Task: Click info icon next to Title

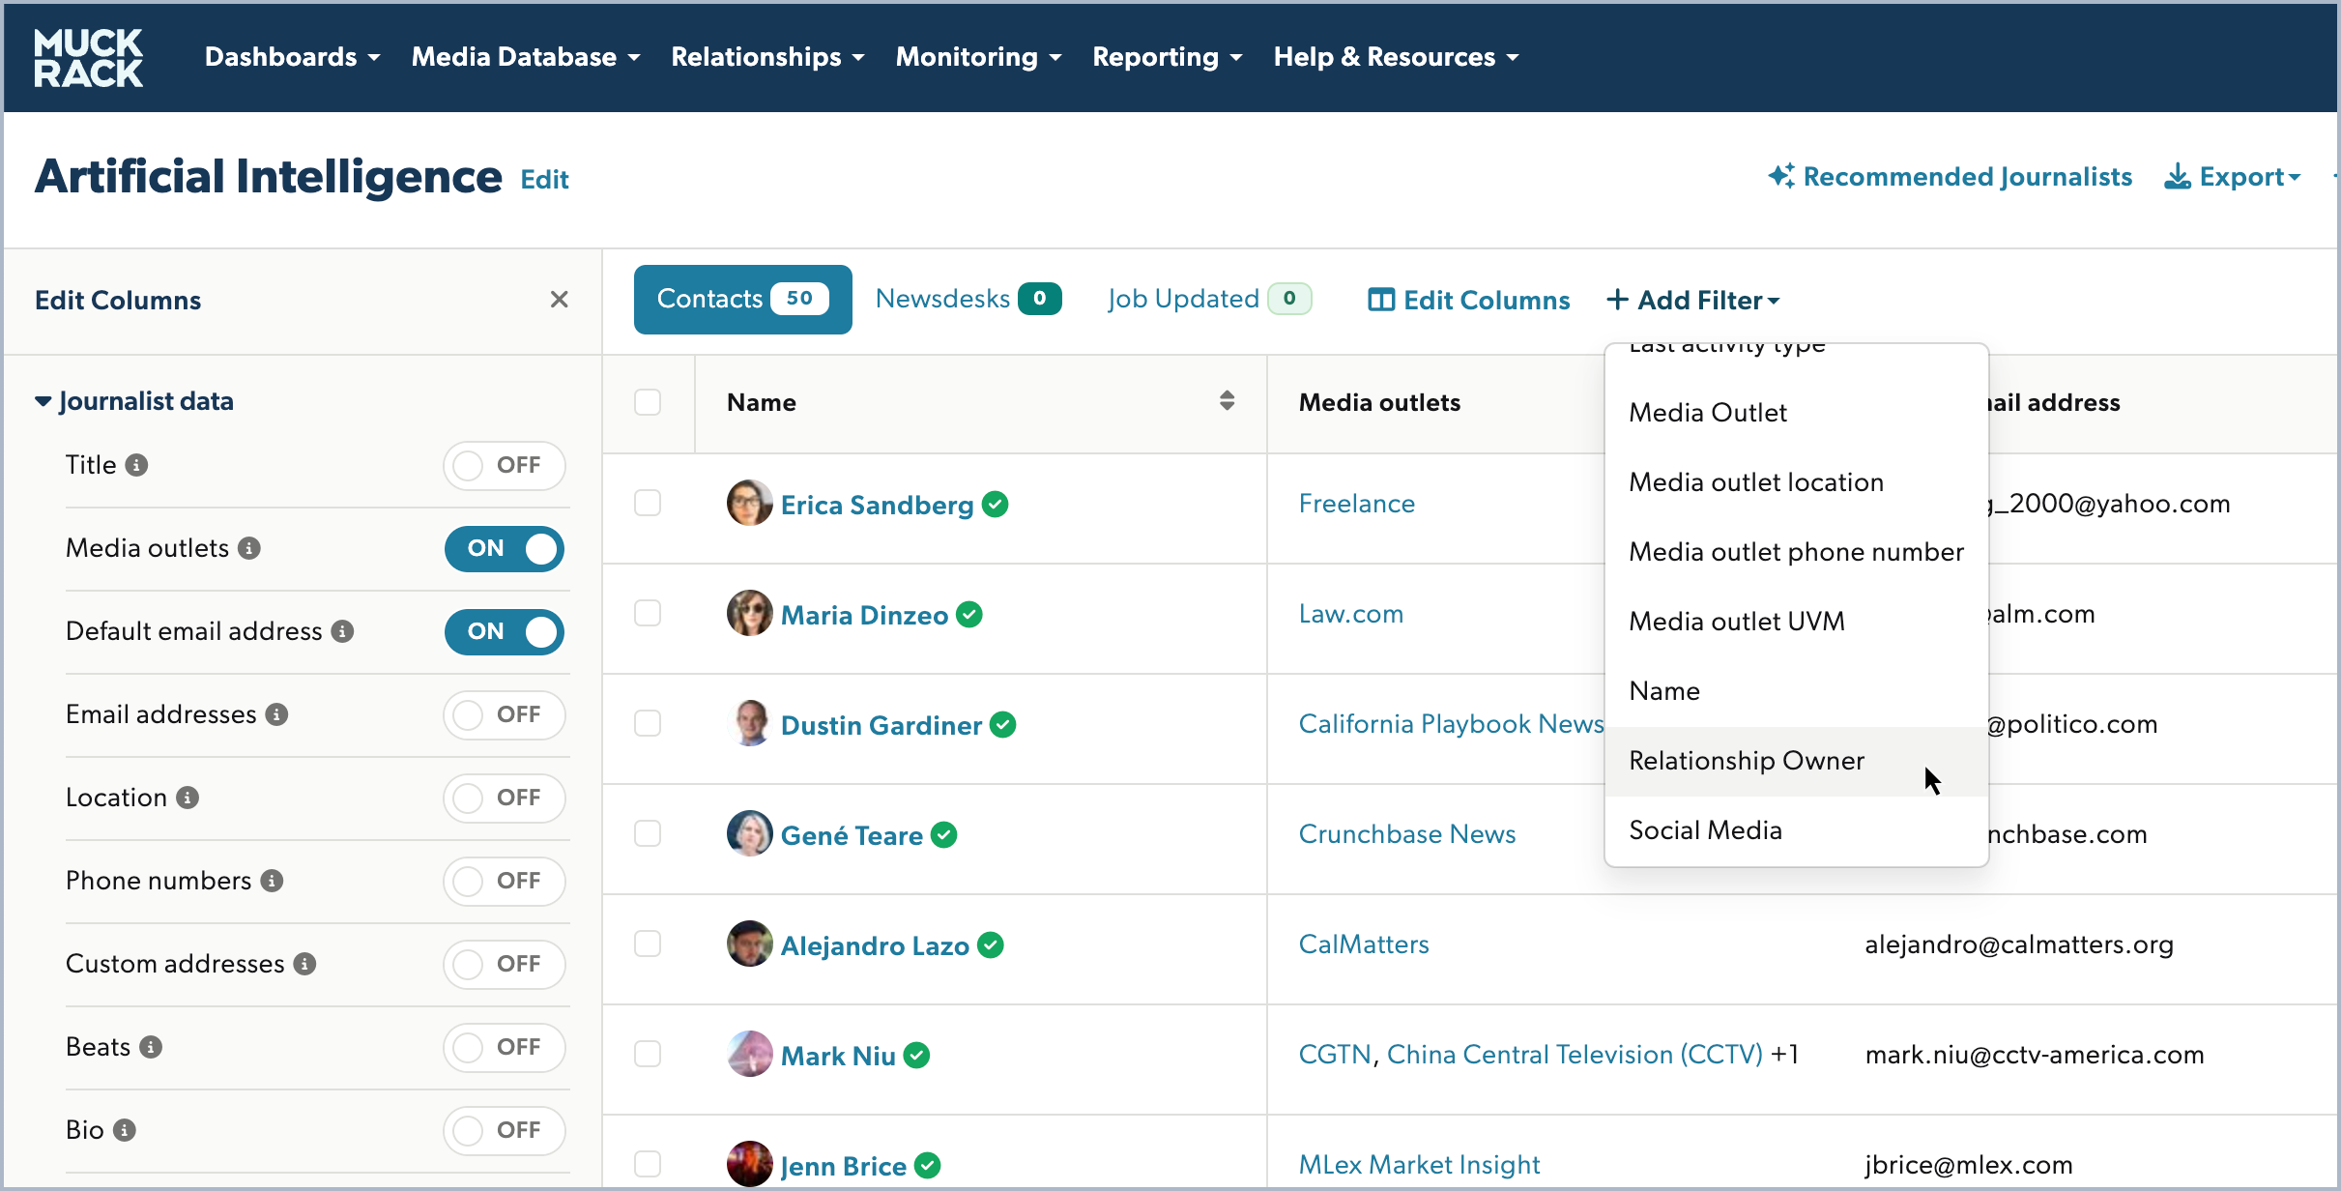Action: [x=137, y=465]
